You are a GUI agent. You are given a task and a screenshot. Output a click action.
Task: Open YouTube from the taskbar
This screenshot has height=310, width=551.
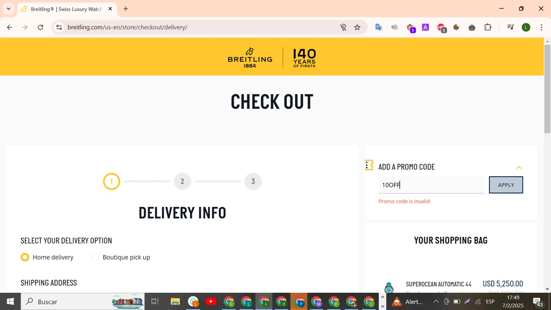click(211, 302)
